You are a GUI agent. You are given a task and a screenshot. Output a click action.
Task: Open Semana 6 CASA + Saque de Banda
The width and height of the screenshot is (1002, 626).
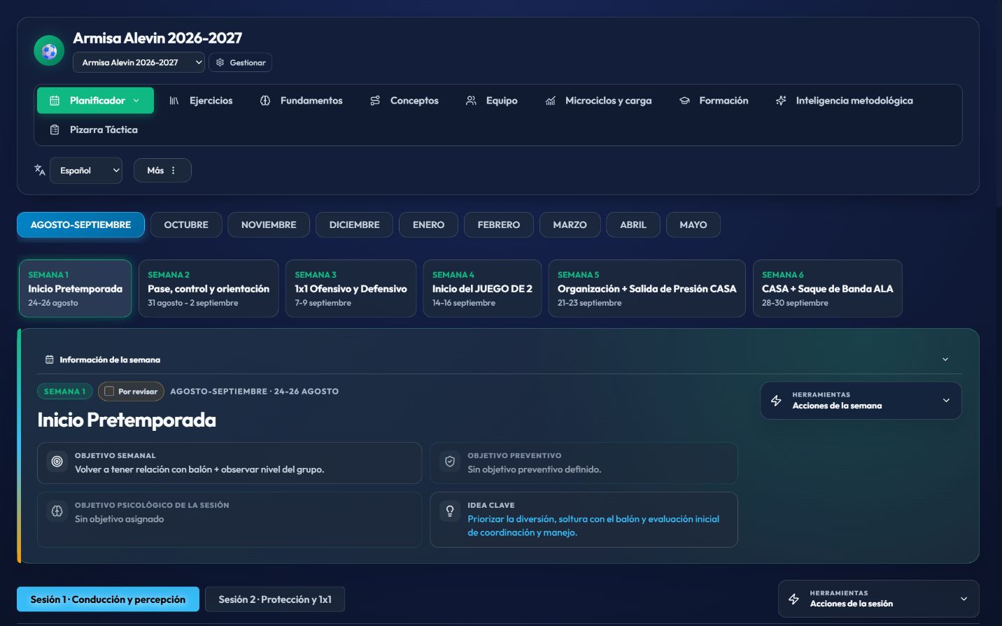coord(828,288)
